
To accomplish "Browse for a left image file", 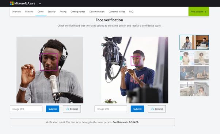I will 72,109.
